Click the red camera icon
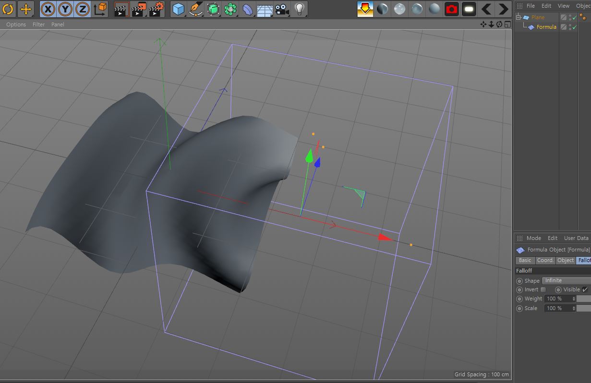The height and width of the screenshot is (383, 591). coord(452,9)
